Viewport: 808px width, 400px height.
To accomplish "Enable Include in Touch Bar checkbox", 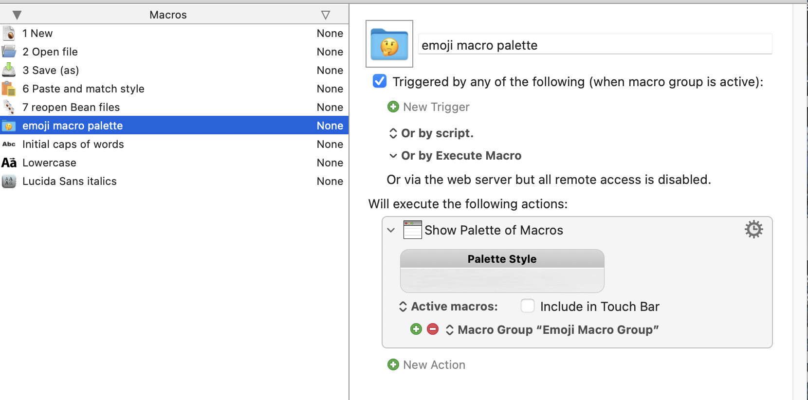I will (528, 306).
